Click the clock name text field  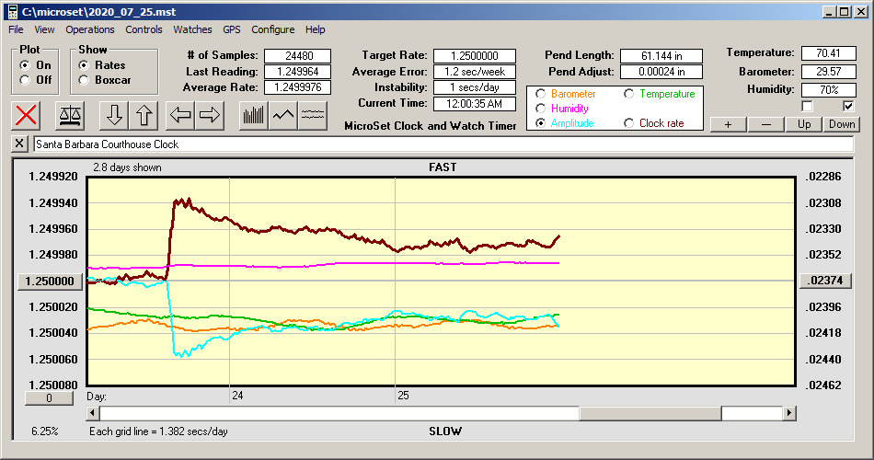click(x=443, y=144)
